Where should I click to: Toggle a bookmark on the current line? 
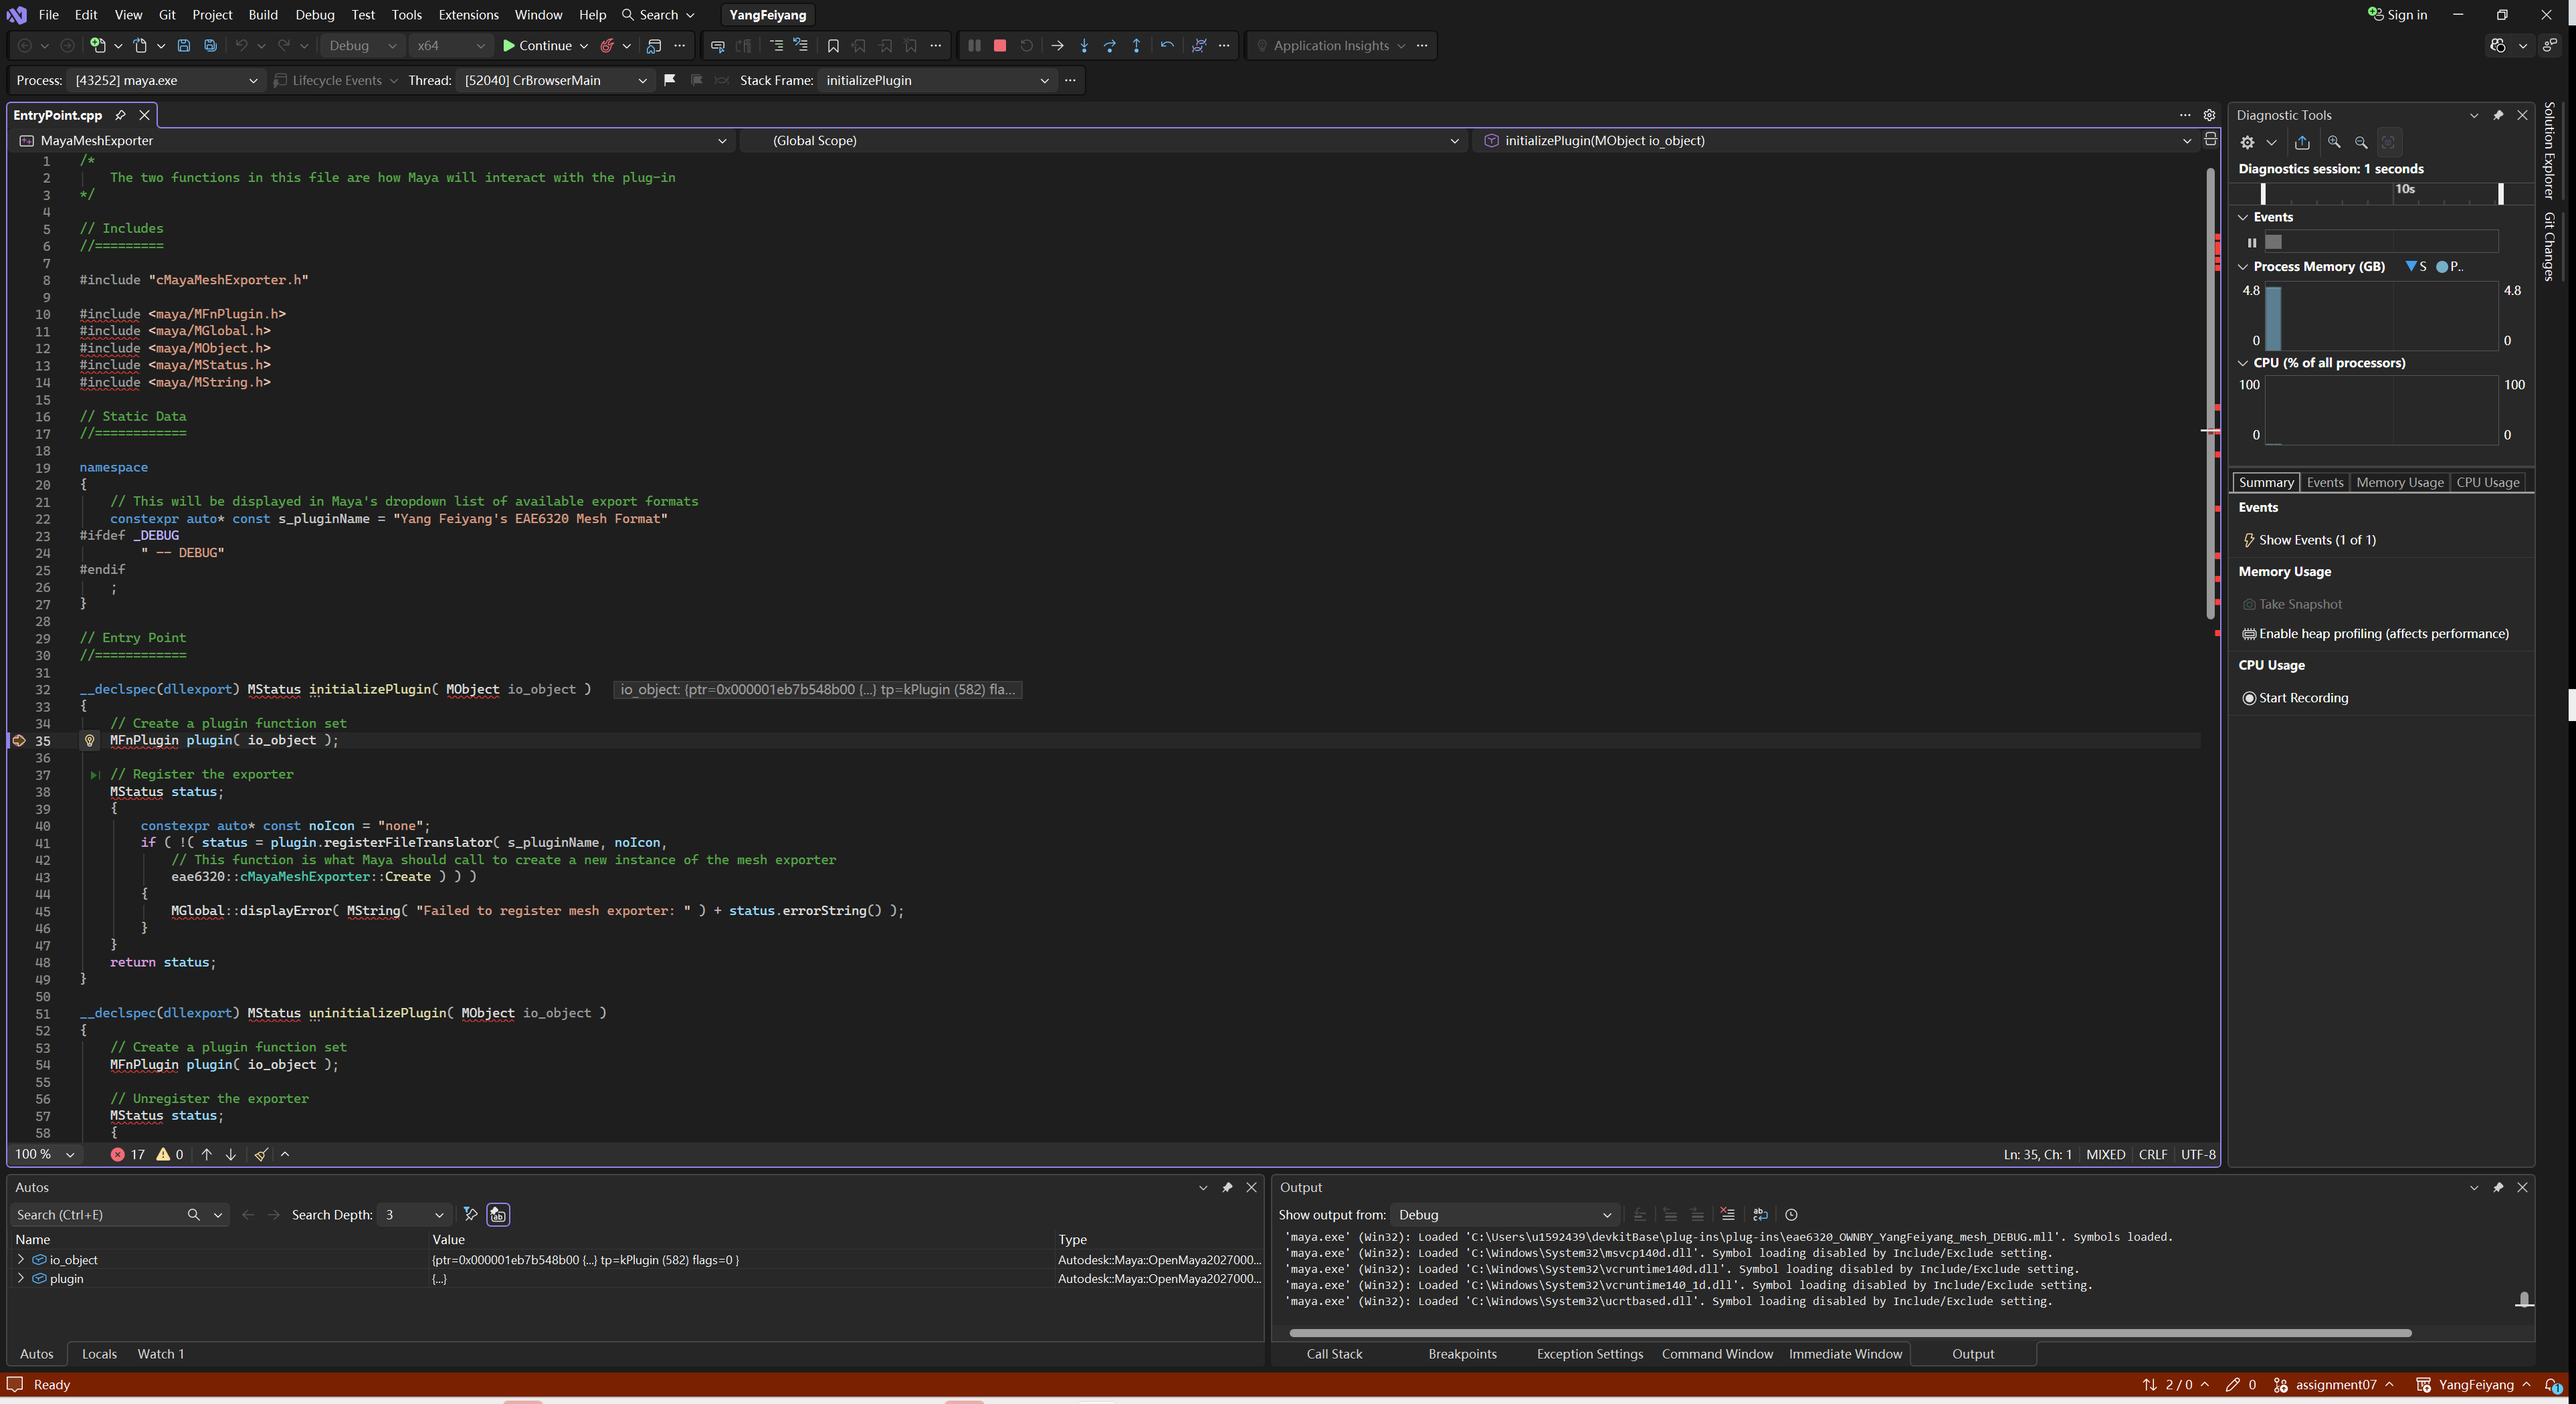833,46
